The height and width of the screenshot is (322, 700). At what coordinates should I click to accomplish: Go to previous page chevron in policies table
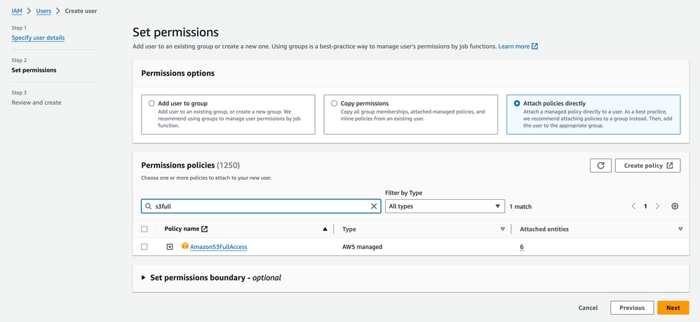click(x=633, y=206)
